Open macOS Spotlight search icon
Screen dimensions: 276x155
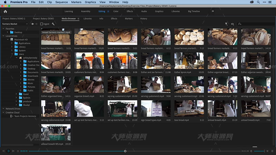pyautogui.click(x=258, y=2)
